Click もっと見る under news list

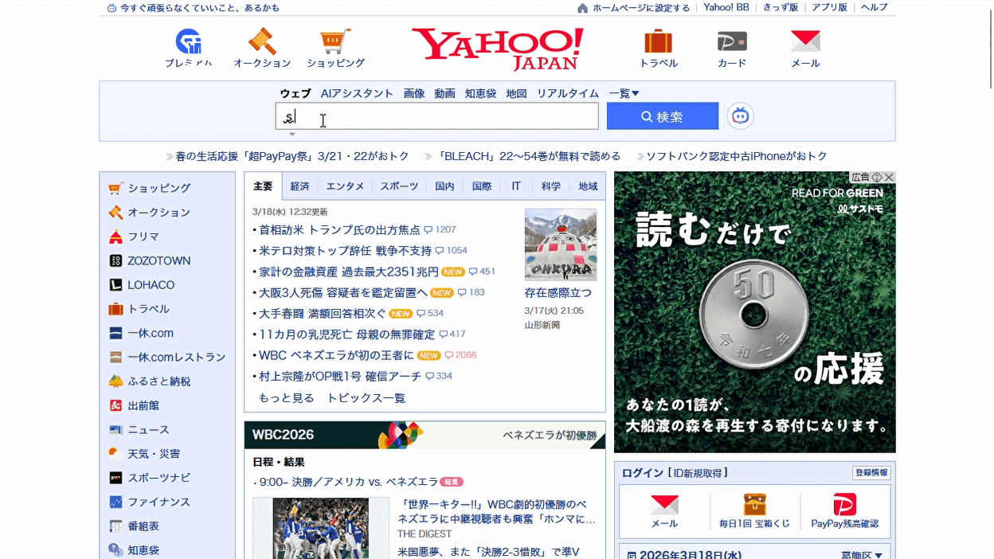[287, 397]
